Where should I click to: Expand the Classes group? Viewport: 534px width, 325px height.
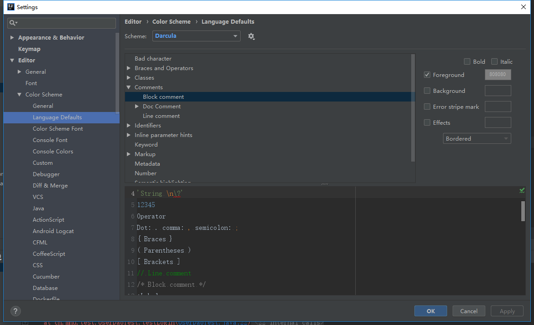[x=129, y=78]
